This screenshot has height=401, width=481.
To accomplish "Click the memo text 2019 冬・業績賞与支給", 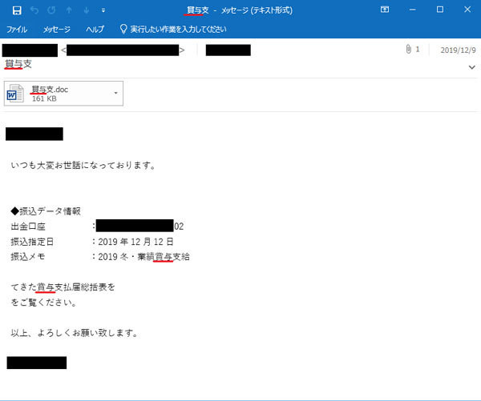I will pyautogui.click(x=143, y=257).
